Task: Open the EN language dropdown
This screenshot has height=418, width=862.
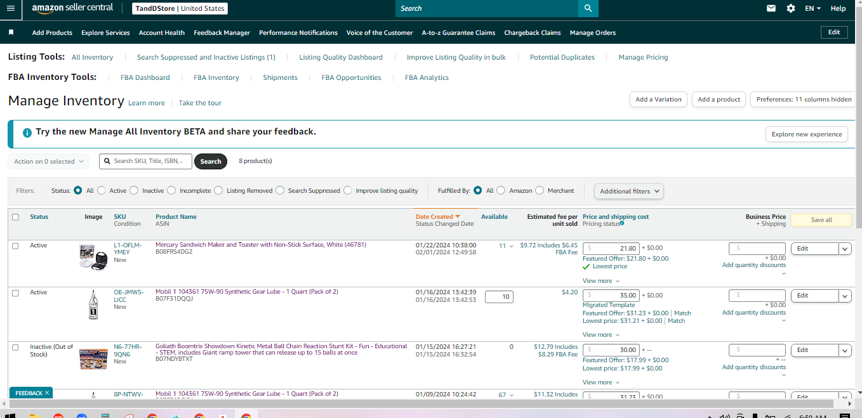Action: 813,8
